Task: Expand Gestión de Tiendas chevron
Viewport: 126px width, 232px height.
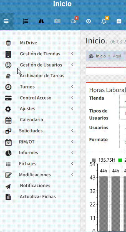Action: (x=72, y=54)
